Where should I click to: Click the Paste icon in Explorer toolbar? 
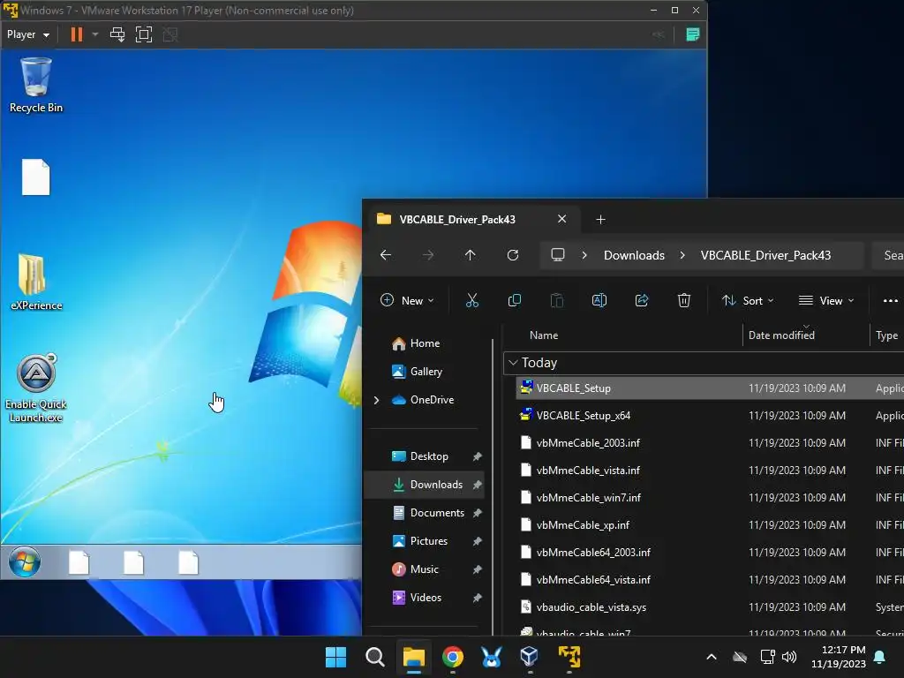tap(556, 300)
